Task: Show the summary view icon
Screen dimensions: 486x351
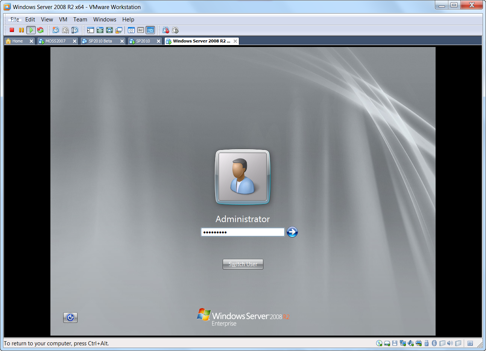Action: 131,30
